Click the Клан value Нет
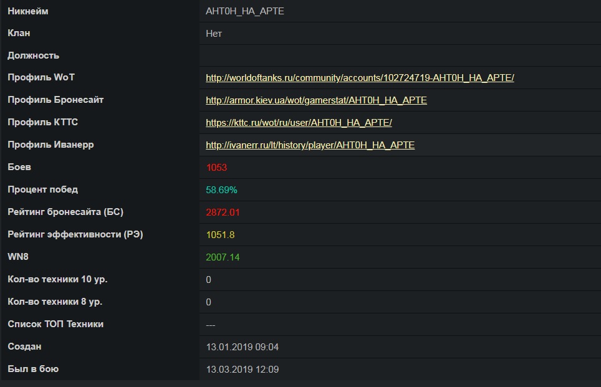 (214, 34)
